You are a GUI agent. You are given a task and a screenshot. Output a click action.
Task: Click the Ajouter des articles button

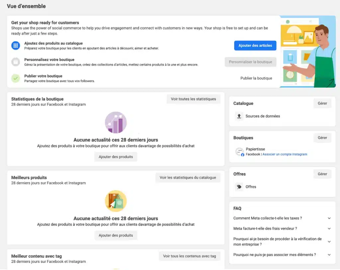point(255,45)
